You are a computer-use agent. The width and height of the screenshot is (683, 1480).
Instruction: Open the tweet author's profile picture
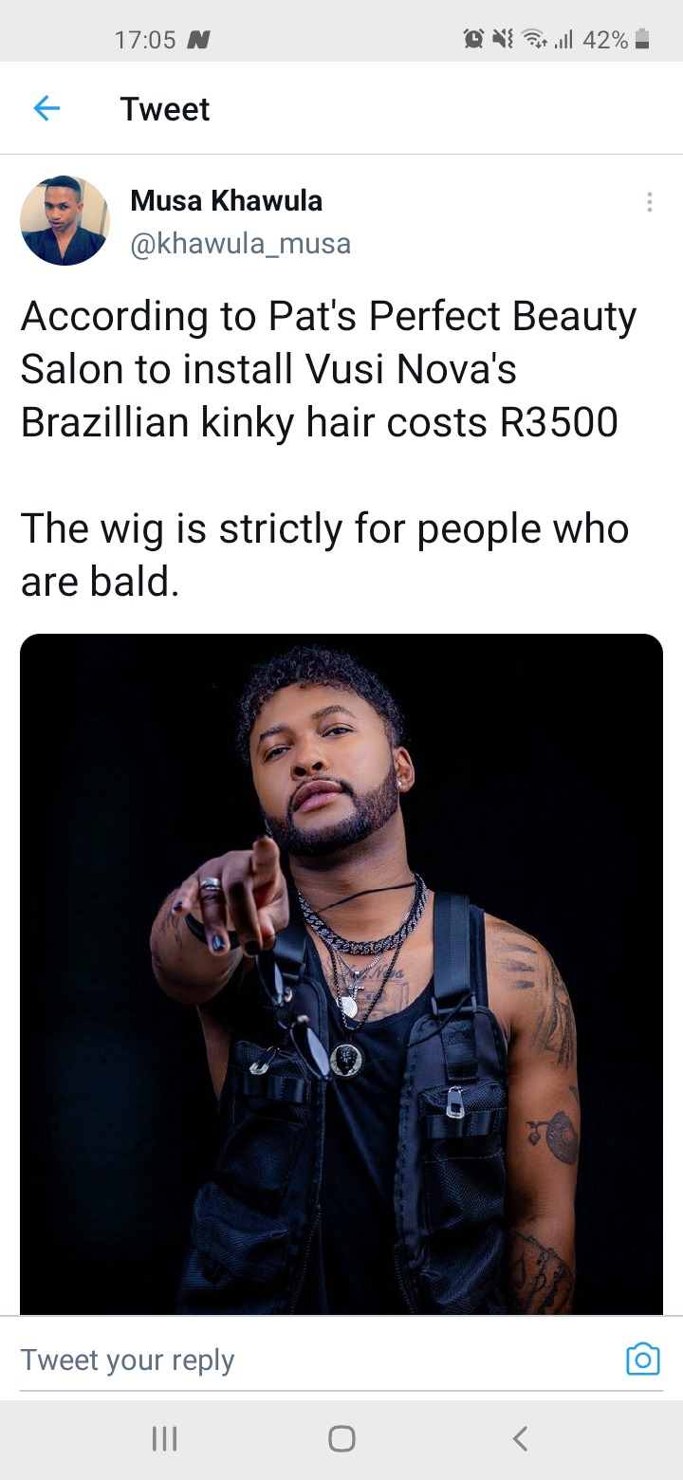65,220
